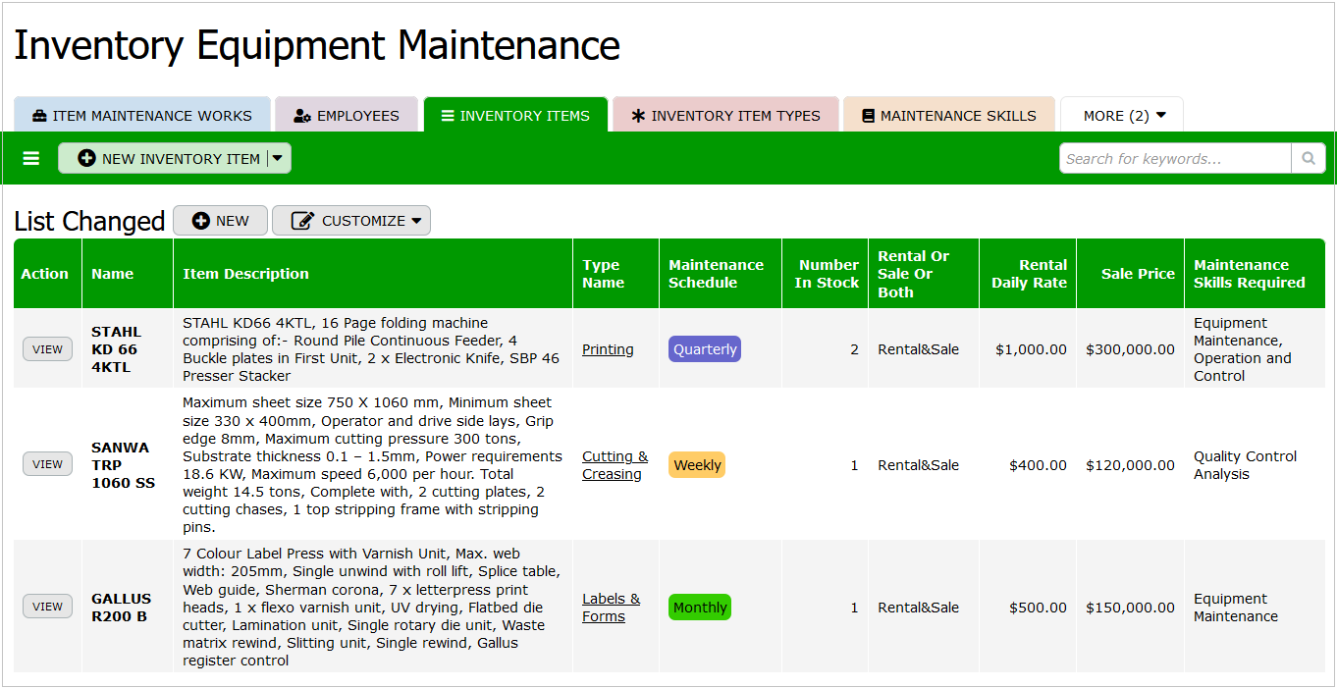
Task: Click the search magnifier icon
Action: click(1308, 158)
